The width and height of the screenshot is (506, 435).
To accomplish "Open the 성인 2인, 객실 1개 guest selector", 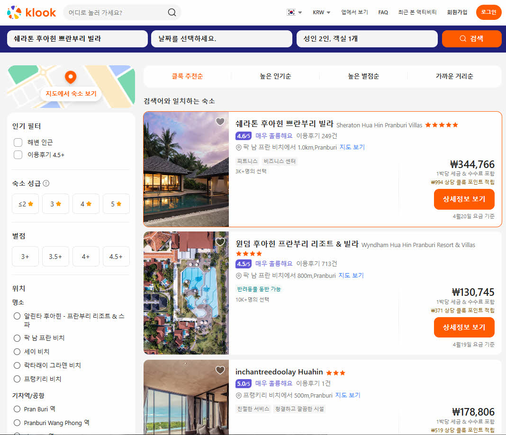I will click(367, 39).
